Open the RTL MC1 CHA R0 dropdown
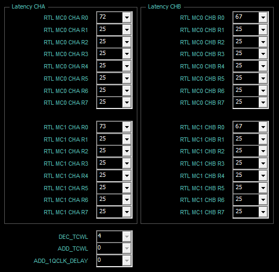 click(x=127, y=127)
